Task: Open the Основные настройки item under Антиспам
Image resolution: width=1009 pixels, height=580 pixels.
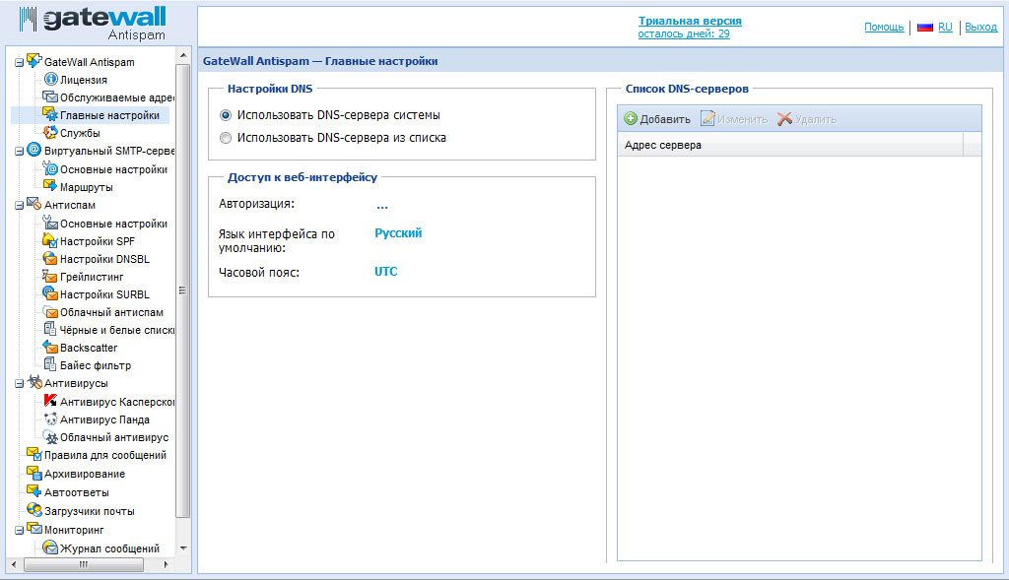Action: (113, 224)
